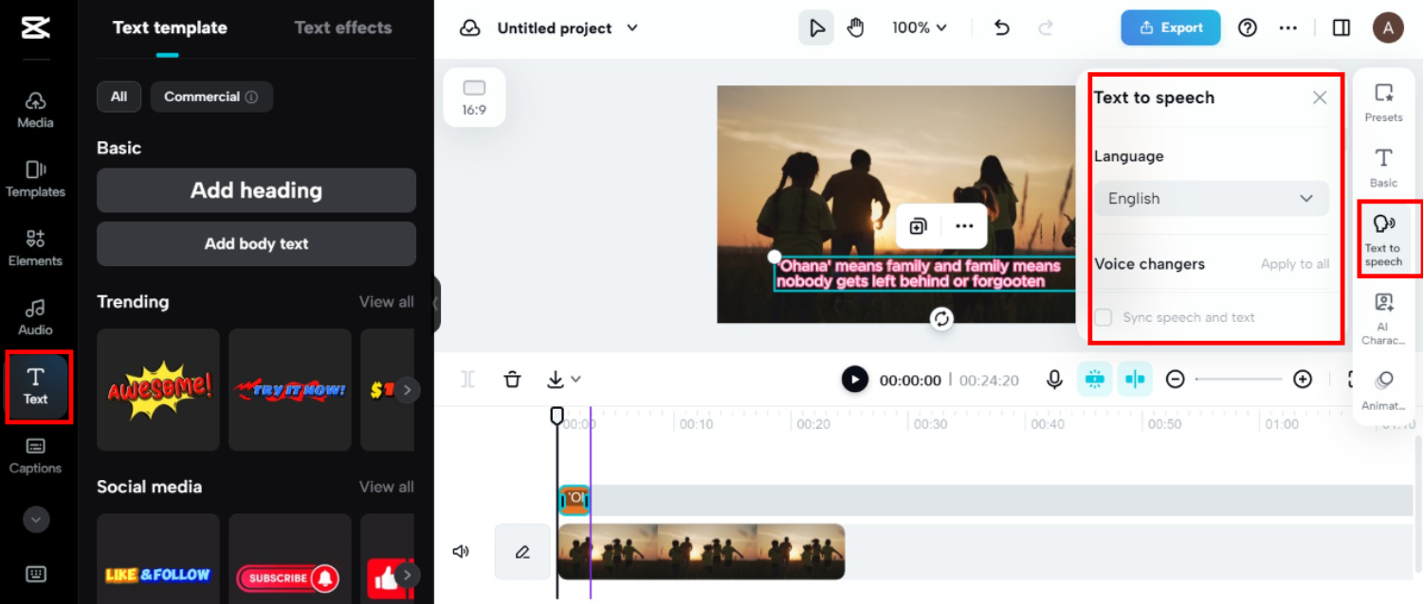Select the Commercial filter chip
The width and height of the screenshot is (1424, 604).
(x=210, y=97)
